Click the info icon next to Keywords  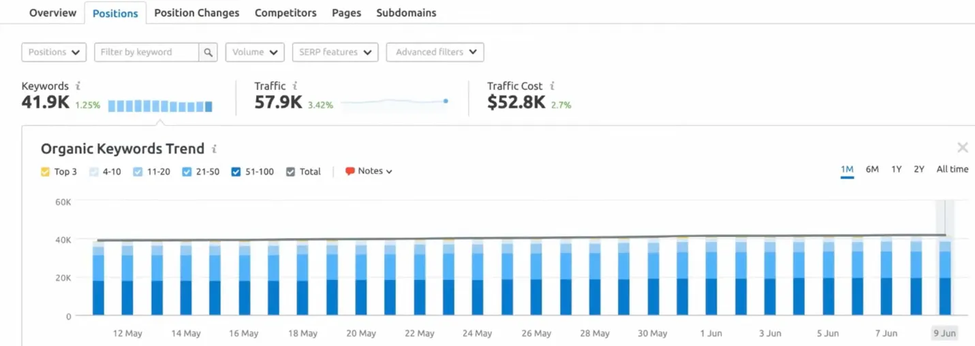(78, 86)
